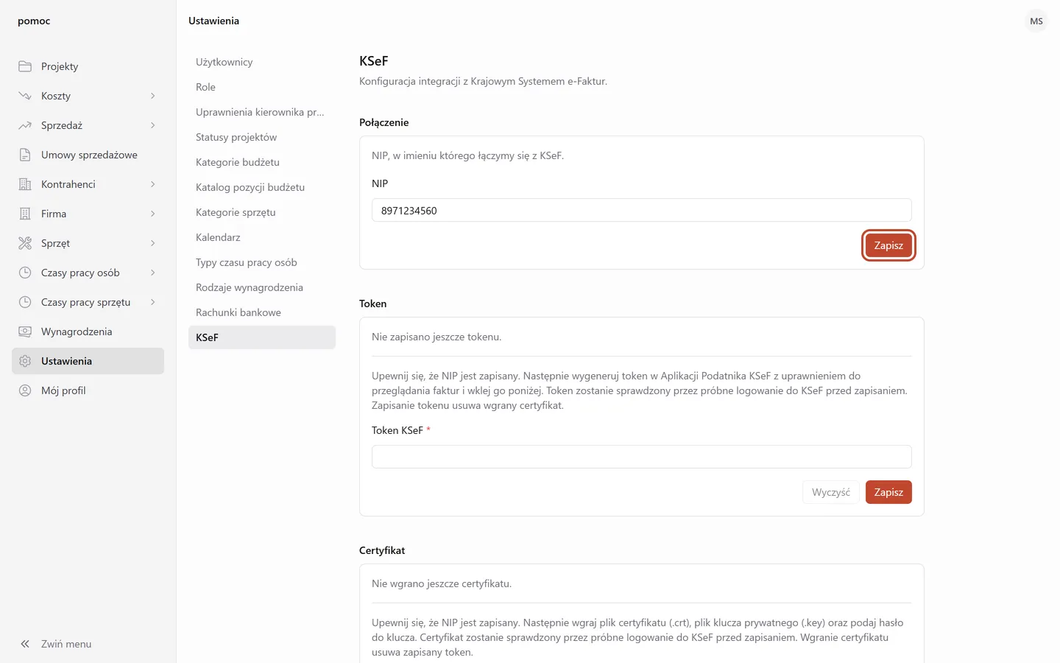The width and height of the screenshot is (1060, 663).
Task: Click the Zwiń menu double-chevron icon
Action: point(25,644)
